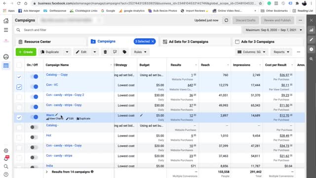Bookmark page with star icon
Image resolution: width=316 pixels, height=178 pixels.
260,3
